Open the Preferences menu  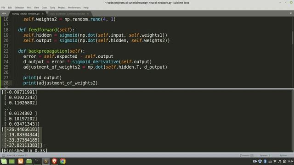pos(74,8)
